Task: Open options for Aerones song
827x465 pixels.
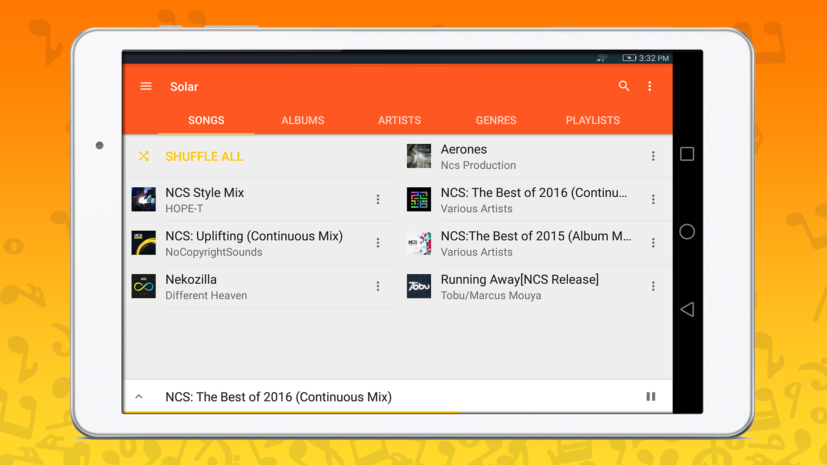Action: tap(653, 156)
